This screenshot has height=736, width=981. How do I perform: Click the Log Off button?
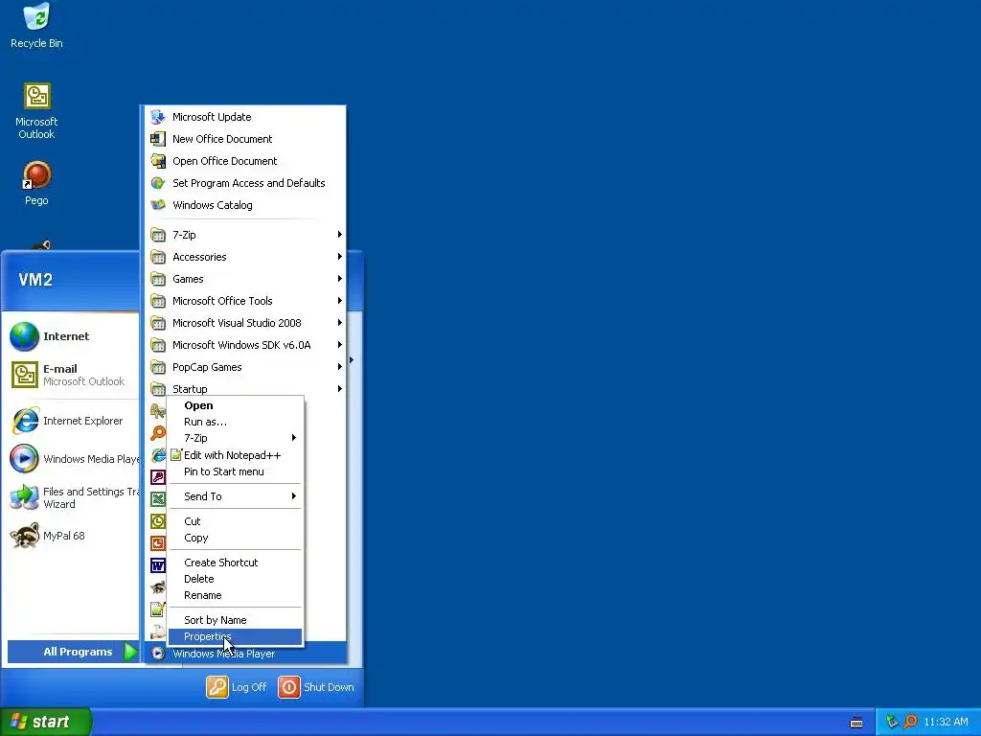pos(237,687)
